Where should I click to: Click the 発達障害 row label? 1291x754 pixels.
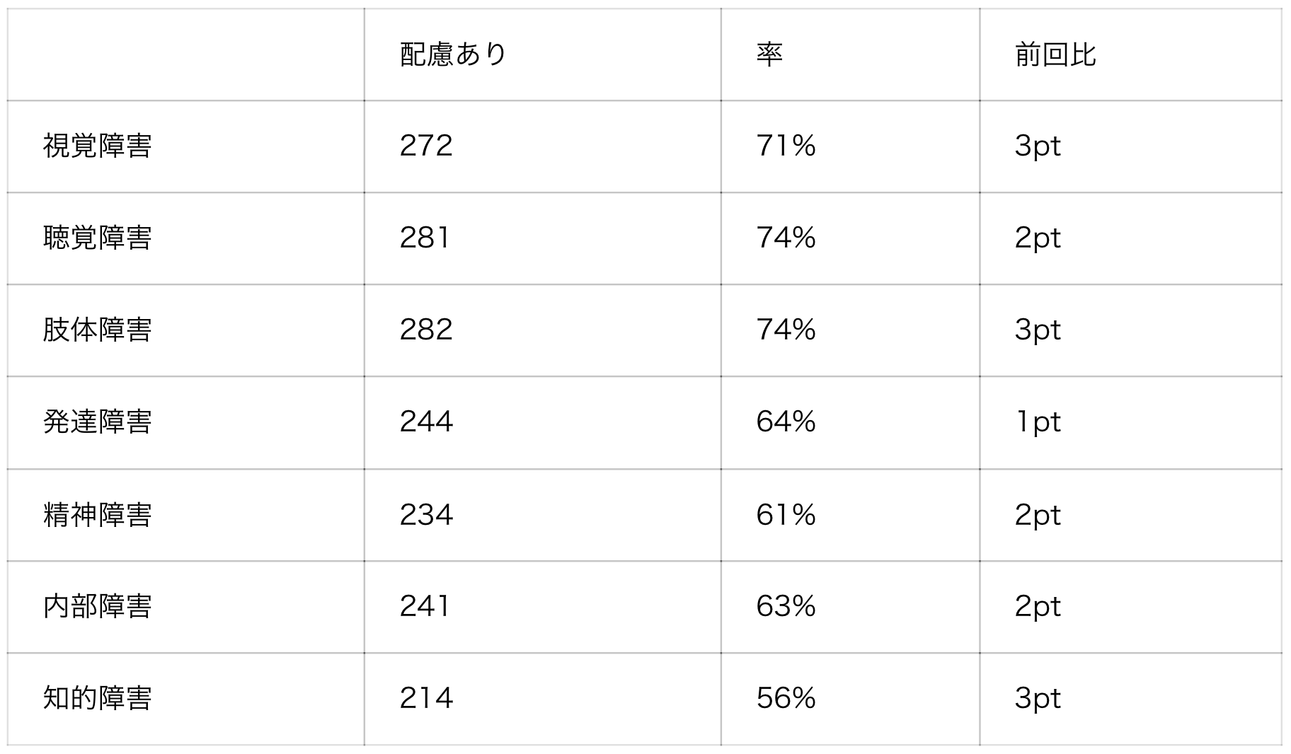click(x=97, y=422)
